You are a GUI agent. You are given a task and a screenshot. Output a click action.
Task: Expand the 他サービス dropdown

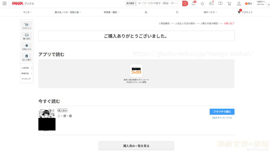click(x=210, y=12)
